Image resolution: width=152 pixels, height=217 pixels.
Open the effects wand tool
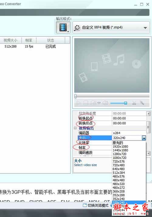[x=142, y=103]
